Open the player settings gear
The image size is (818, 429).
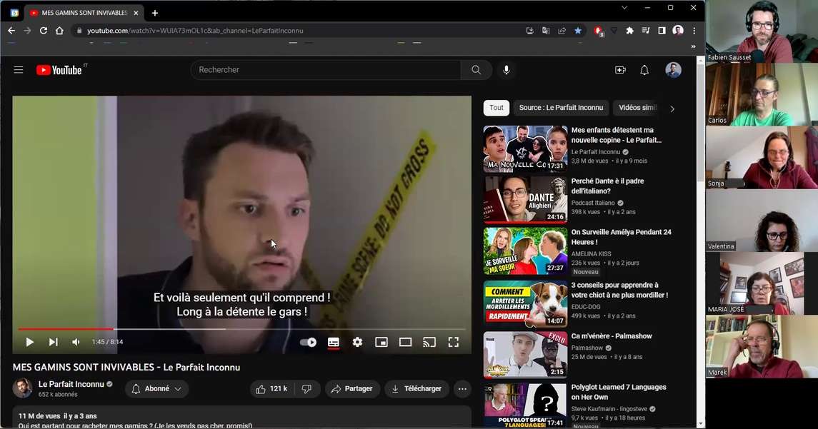tap(357, 342)
